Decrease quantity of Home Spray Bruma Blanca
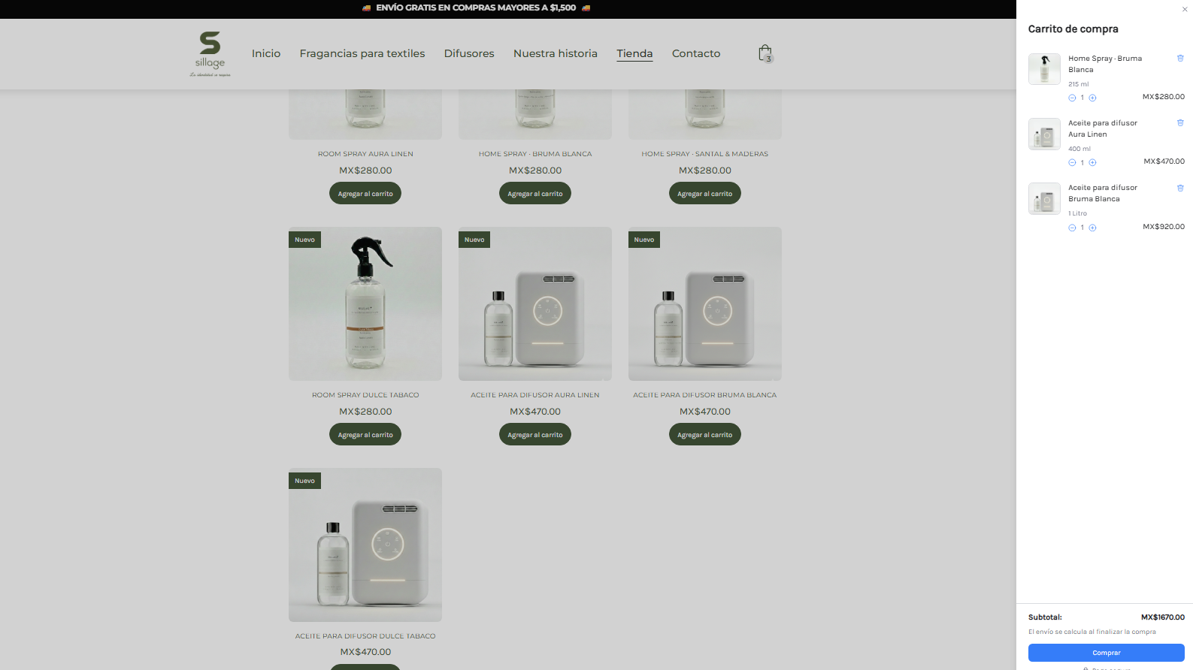The image size is (1193, 670). [1072, 98]
